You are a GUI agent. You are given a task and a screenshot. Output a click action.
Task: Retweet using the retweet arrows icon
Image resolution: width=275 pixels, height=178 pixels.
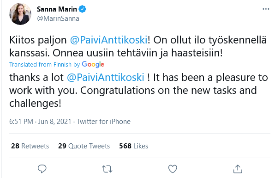(x=107, y=169)
